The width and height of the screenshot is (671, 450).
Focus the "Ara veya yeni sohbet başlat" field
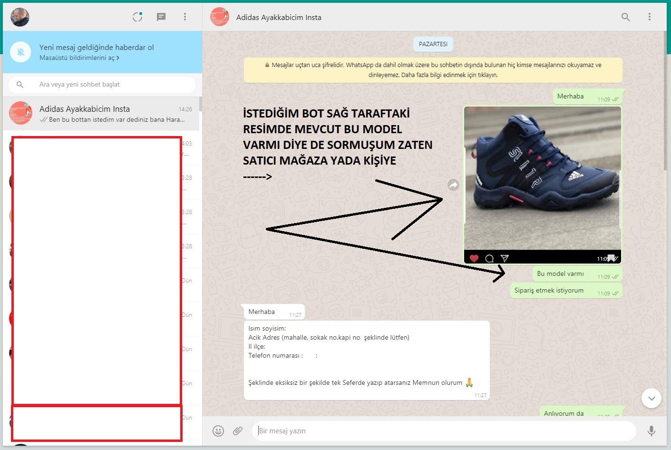pos(102,85)
